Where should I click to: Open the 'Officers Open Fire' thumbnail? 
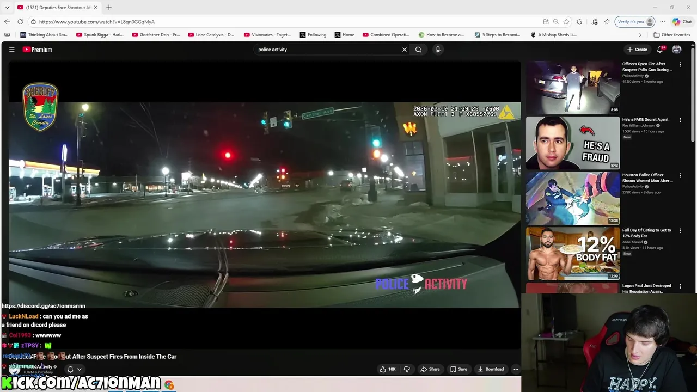573,87
